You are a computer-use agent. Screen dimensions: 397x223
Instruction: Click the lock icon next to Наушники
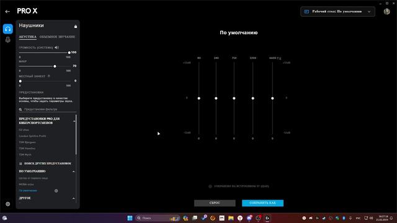pos(76,26)
